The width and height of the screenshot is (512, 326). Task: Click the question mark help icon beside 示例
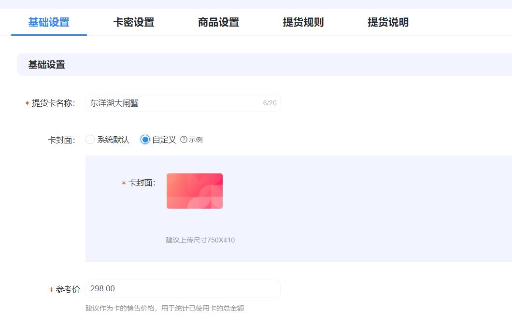pos(184,140)
